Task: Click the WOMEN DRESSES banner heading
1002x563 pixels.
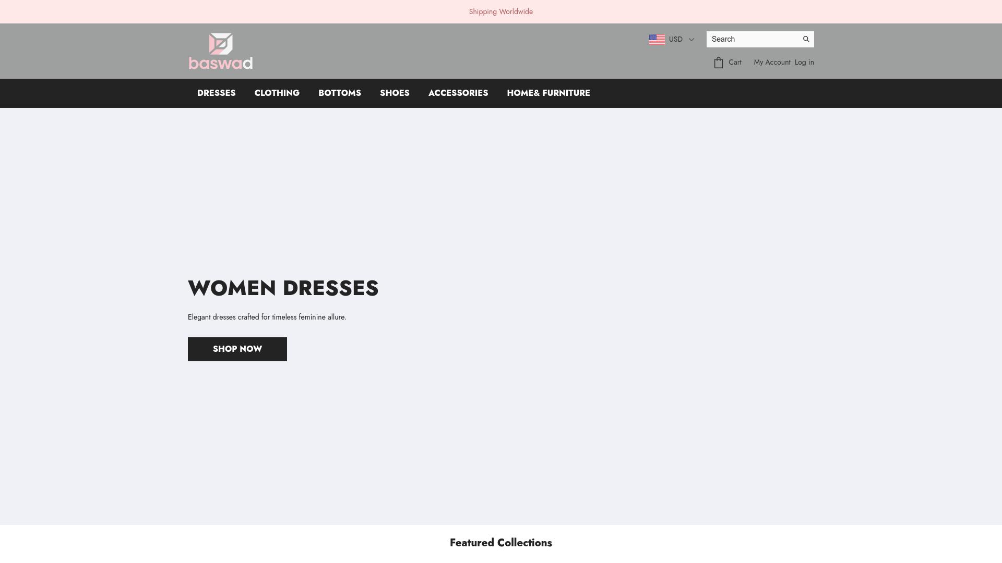Action: point(283,288)
